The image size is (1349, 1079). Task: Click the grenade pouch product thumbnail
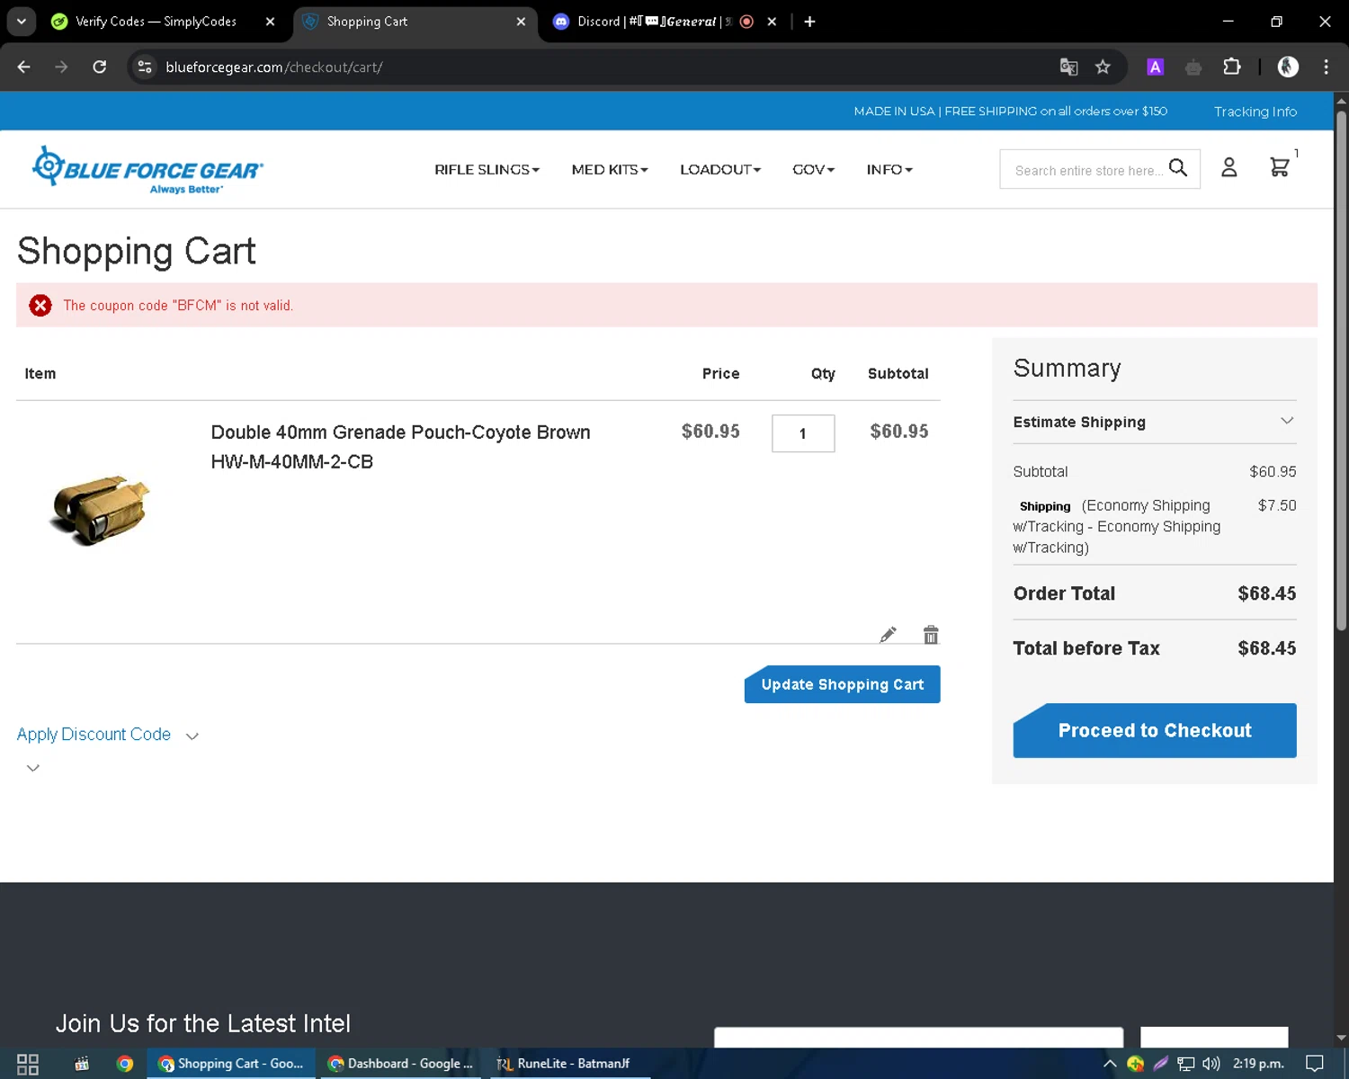[100, 510]
